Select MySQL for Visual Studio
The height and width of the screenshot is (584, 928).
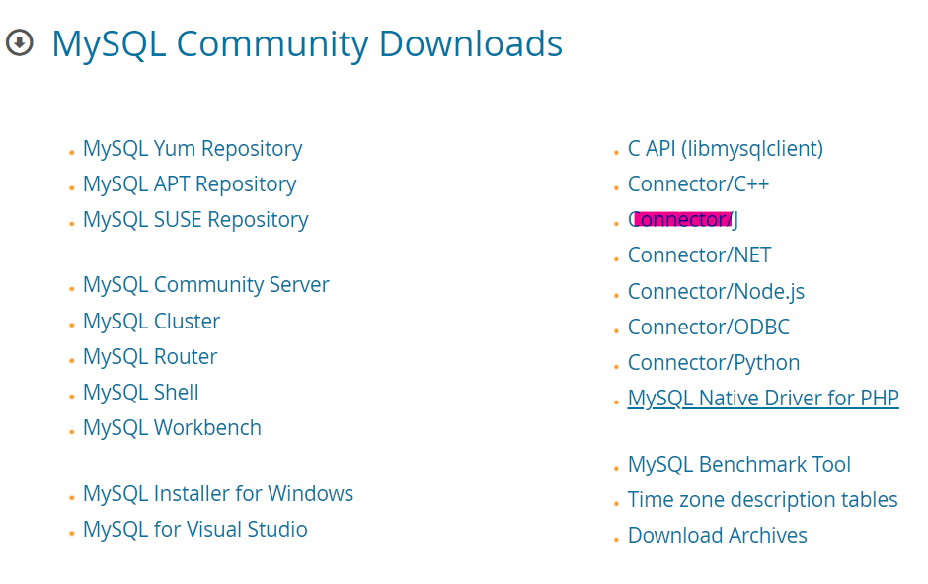click(x=195, y=529)
